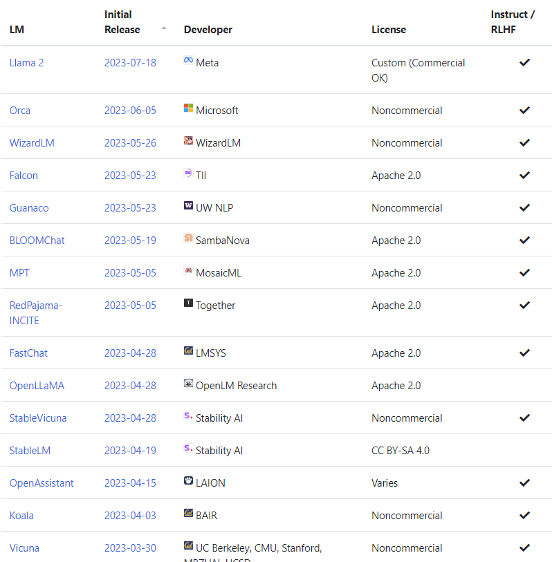Viewport: 552px width, 562px height.
Task: Click the Microsoft logo icon
Action: (188, 109)
